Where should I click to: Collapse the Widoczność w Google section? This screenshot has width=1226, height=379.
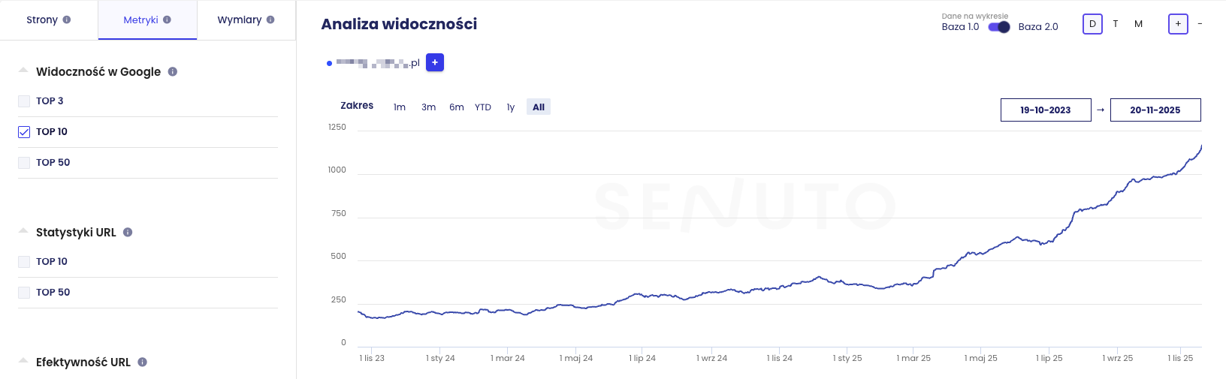23,71
